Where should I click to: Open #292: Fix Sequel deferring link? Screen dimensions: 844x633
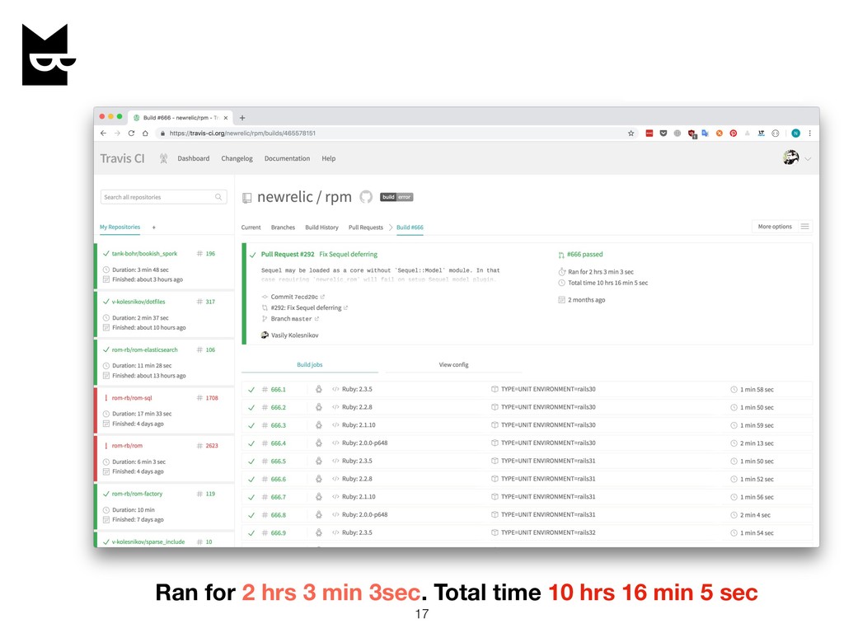coord(306,308)
